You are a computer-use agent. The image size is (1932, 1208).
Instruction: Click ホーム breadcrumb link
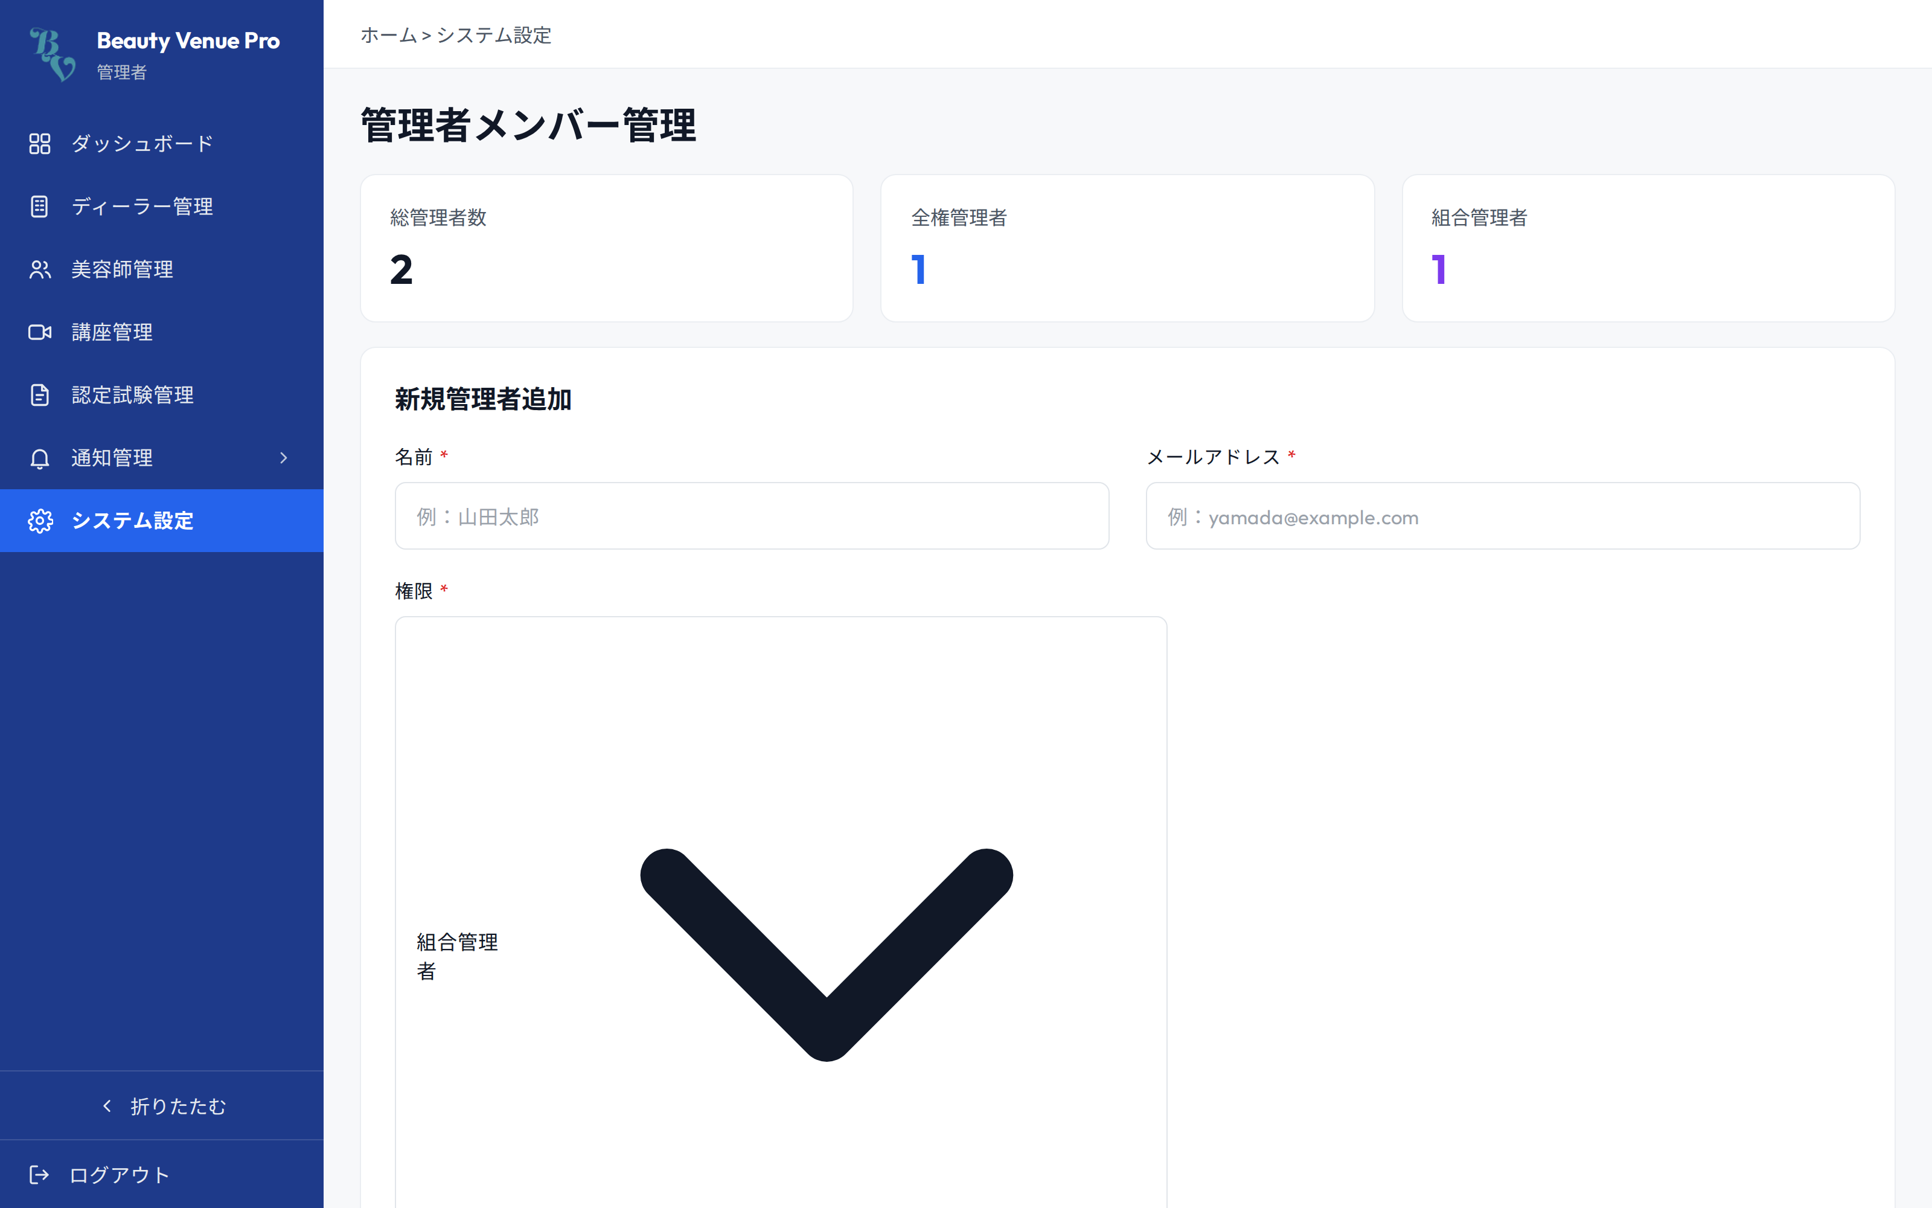pyautogui.click(x=389, y=35)
